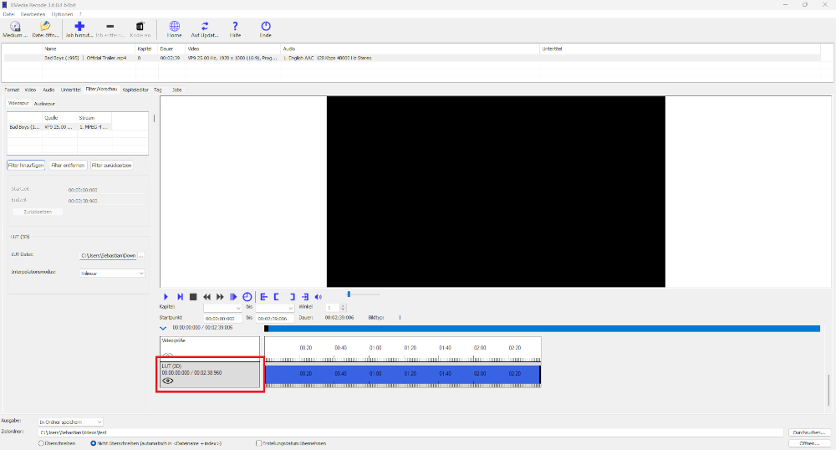
Task: Click the play selection bars icon
Action: click(x=233, y=297)
